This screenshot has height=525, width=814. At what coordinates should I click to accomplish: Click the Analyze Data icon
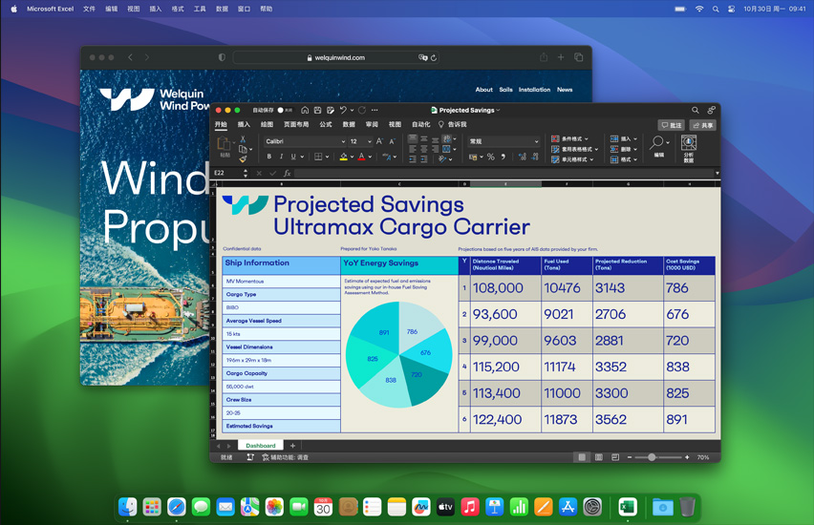[x=689, y=147]
